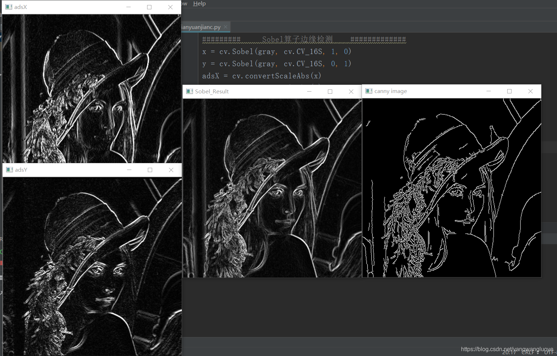This screenshot has width=557, height=356.
Task: Place cursor on the 'y = cv.Sobel' line
Action: (277, 64)
